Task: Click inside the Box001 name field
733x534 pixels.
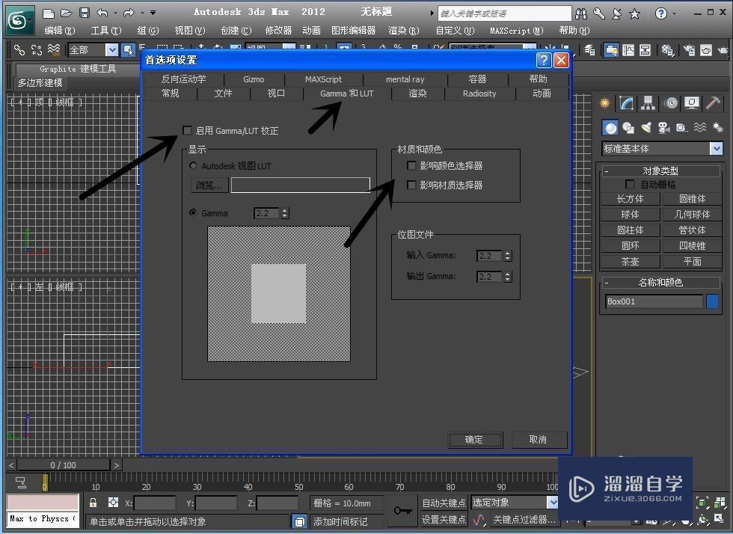Action: tap(652, 301)
